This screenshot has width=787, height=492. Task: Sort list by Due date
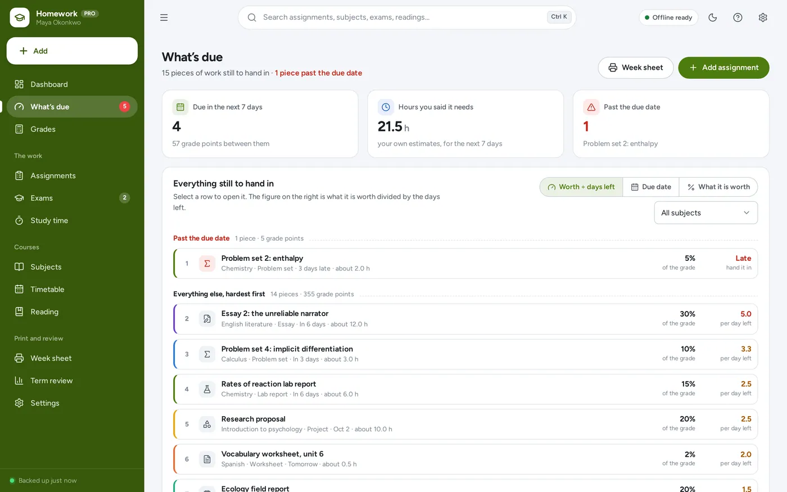(x=651, y=187)
